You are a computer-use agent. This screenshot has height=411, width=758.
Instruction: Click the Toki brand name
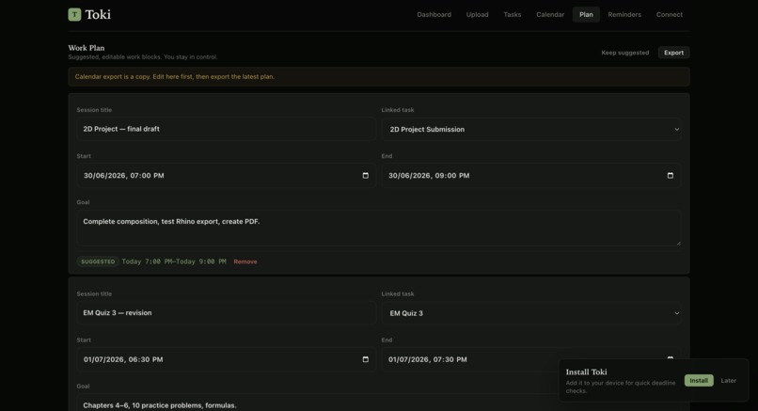98,14
